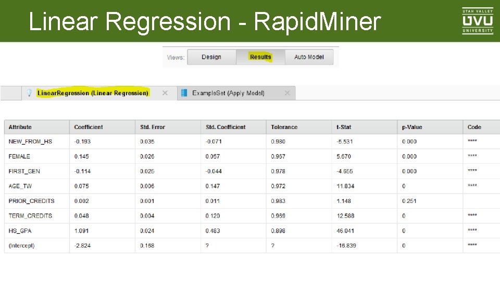Select the (Intercept) row

click(252, 246)
